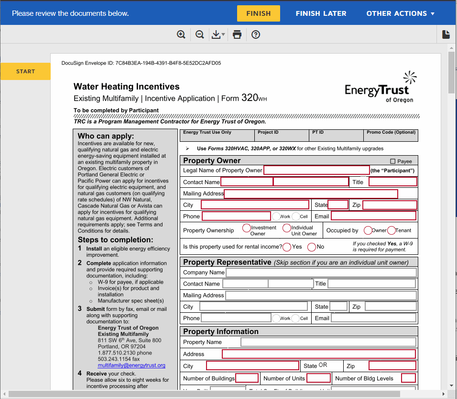457x399 pixels.
Task: Click the yellow FINISH button
Action: [259, 13]
